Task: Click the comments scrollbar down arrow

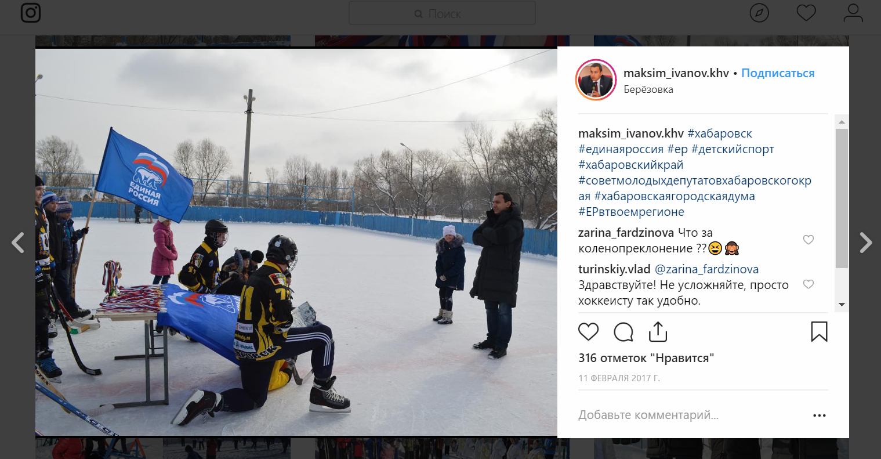Action: click(x=842, y=305)
